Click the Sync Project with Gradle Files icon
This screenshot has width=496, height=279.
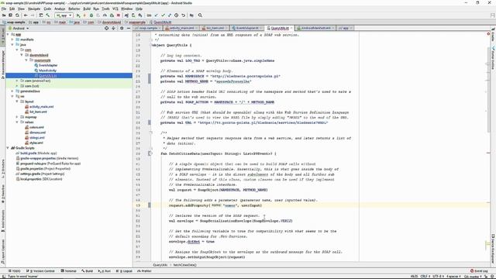[126, 15]
